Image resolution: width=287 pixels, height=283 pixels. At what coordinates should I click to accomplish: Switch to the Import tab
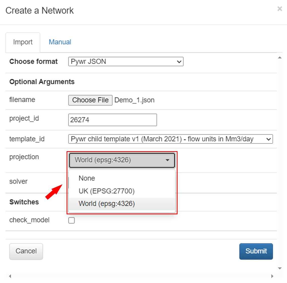tap(23, 42)
